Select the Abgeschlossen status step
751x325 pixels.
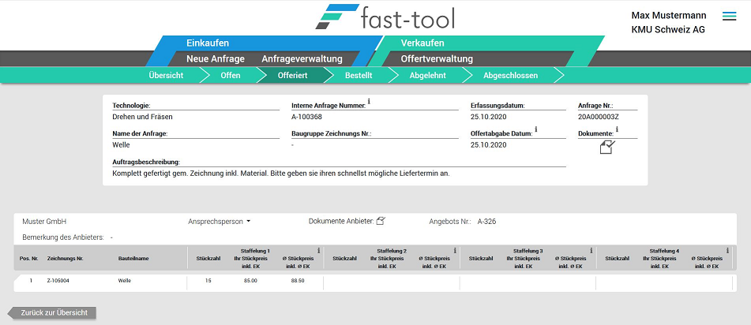(x=510, y=76)
